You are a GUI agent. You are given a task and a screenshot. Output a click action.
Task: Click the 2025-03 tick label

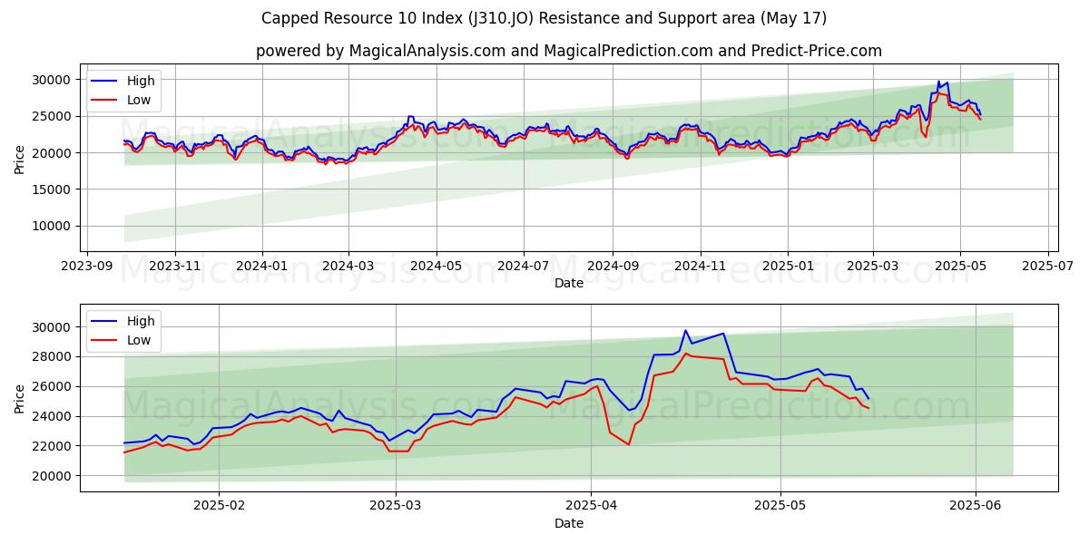[873, 267]
